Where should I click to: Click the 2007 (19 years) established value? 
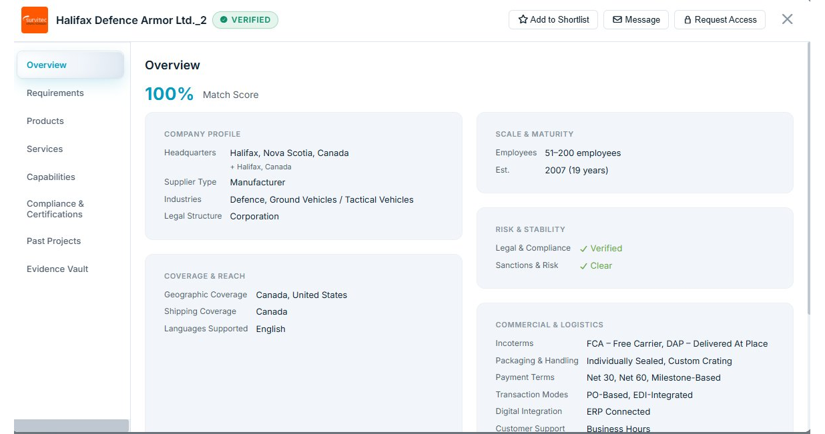click(x=577, y=171)
